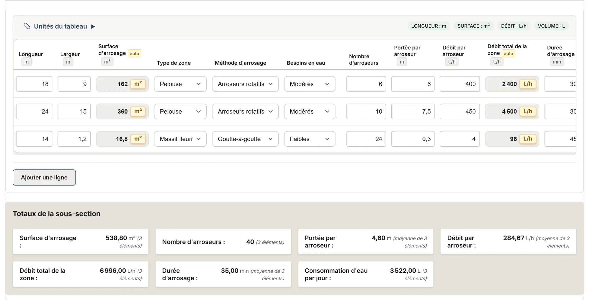Expand the Unités du tableau triangle arrow
This screenshot has width=589, height=300.
pyautogui.click(x=93, y=26)
